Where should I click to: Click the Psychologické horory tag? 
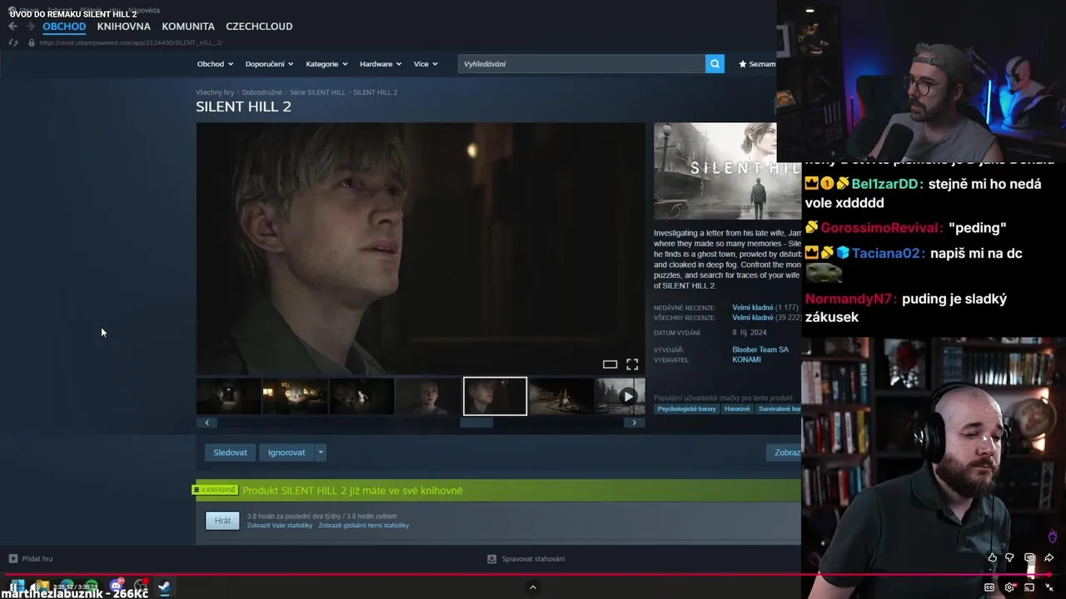pos(687,409)
